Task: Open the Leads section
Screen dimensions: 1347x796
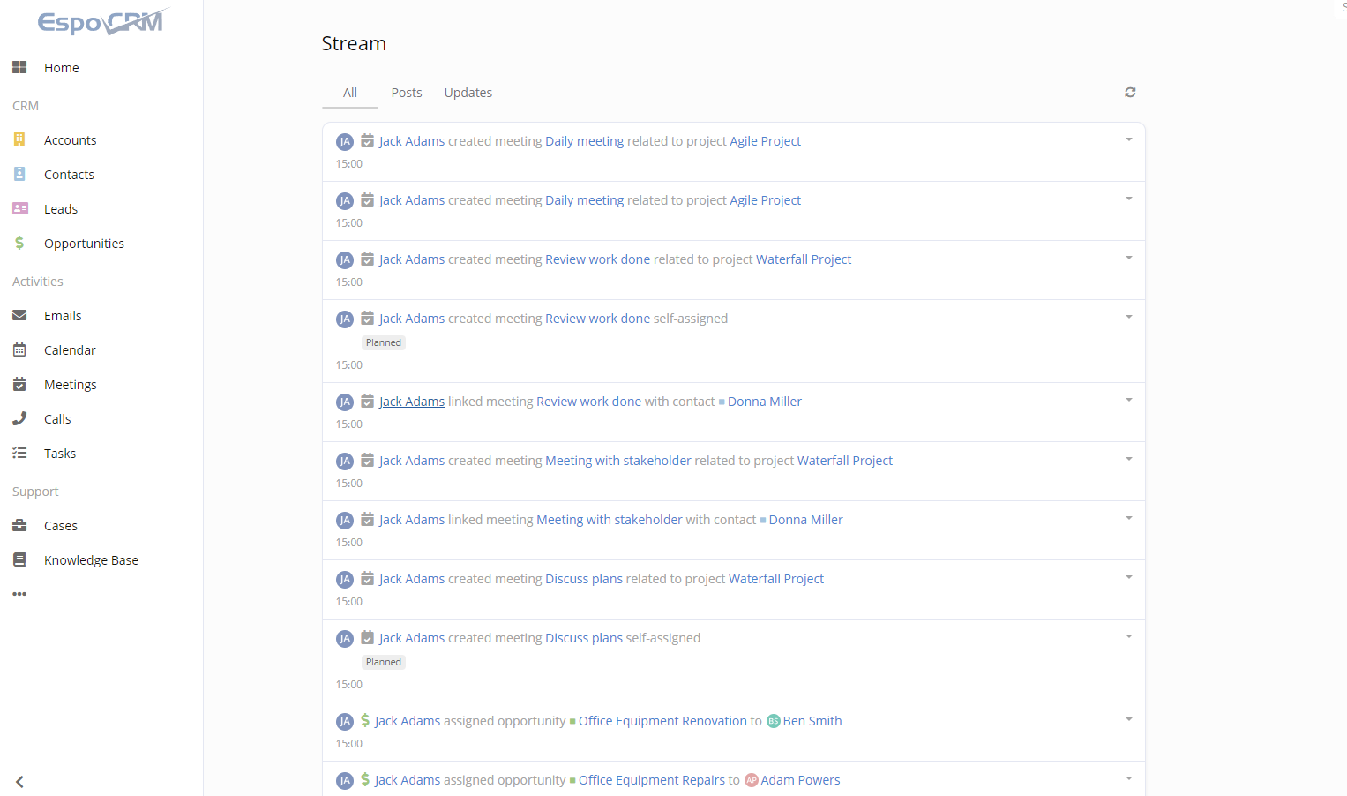Action: tap(61, 209)
